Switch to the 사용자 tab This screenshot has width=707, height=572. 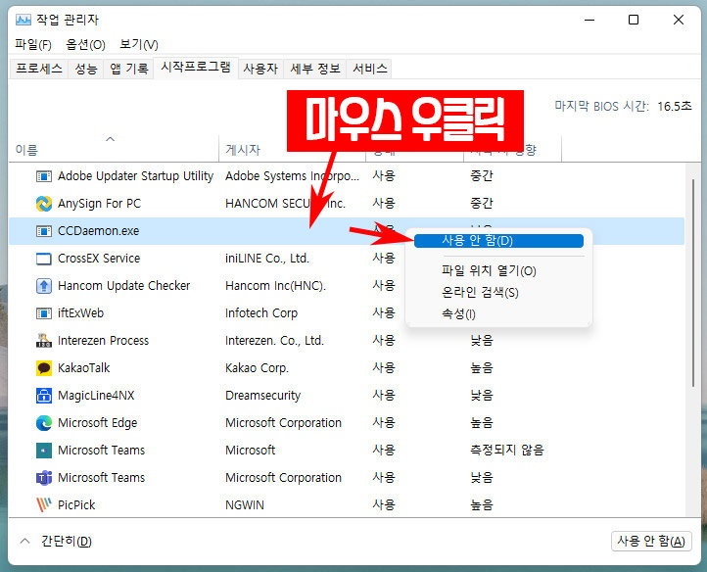point(260,69)
